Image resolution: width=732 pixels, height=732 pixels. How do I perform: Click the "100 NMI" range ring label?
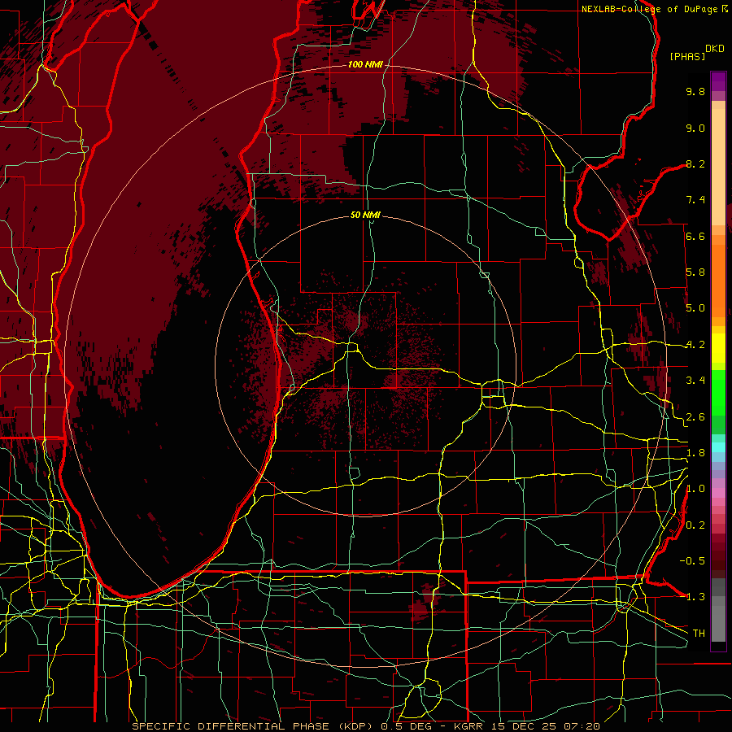click(365, 64)
